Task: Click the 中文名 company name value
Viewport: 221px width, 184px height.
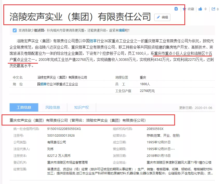Action: 62,77
